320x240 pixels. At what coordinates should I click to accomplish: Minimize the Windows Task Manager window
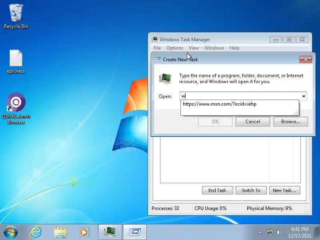(276, 39)
